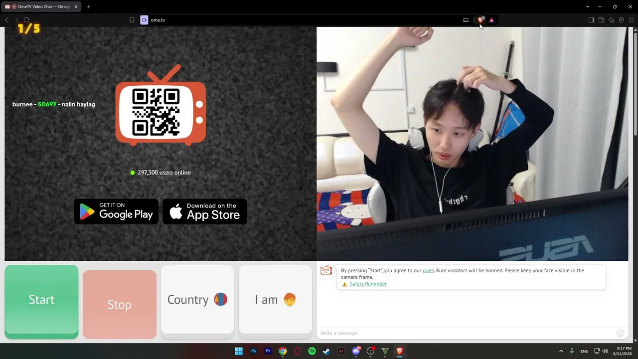Open the Brave Shields icon
638x359 pixels.
(x=481, y=20)
